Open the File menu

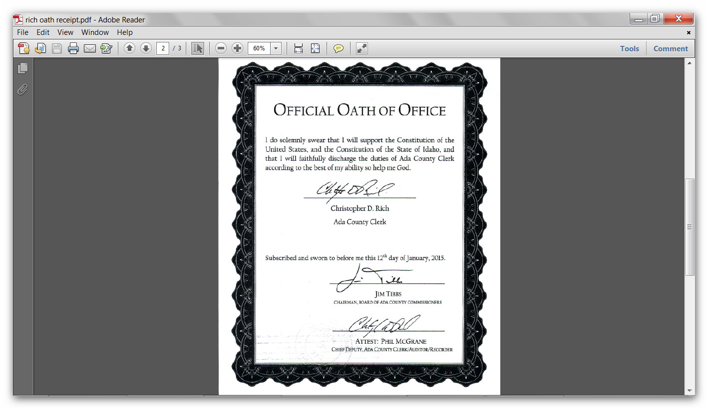(22, 32)
